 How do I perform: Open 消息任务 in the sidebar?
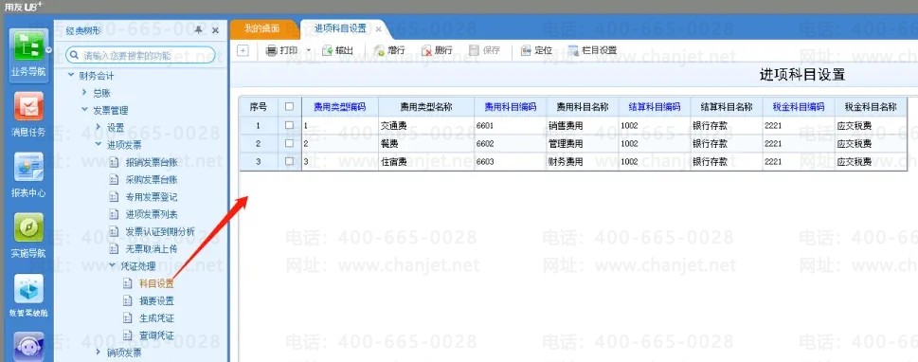point(28,115)
